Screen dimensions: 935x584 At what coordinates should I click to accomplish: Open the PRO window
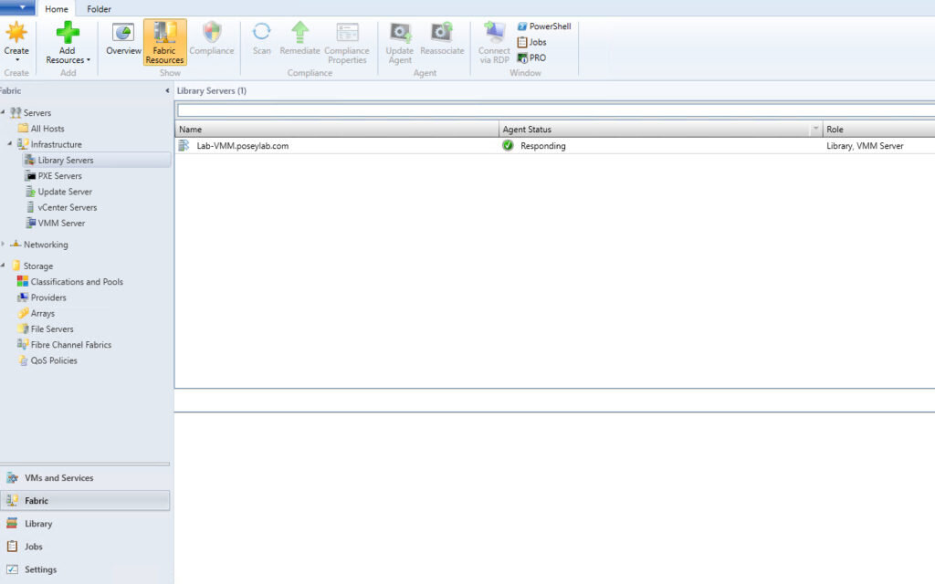pyautogui.click(x=531, y=57)
